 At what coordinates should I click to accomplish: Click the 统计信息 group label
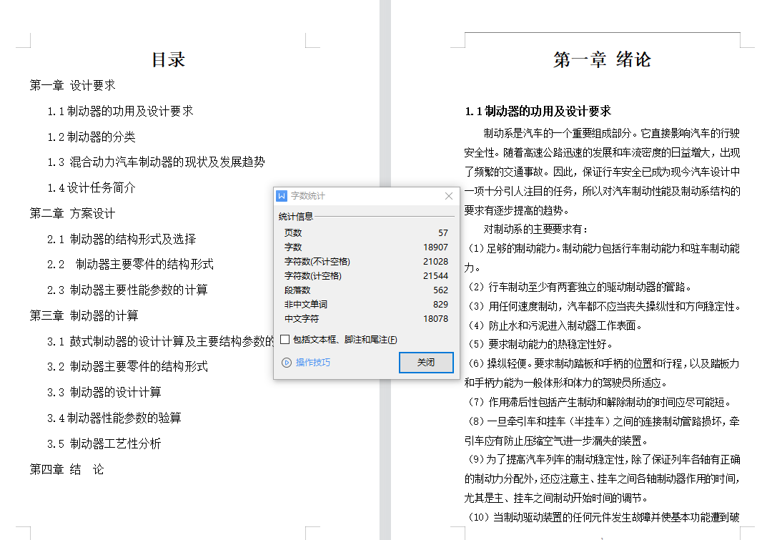pos(295,217)
